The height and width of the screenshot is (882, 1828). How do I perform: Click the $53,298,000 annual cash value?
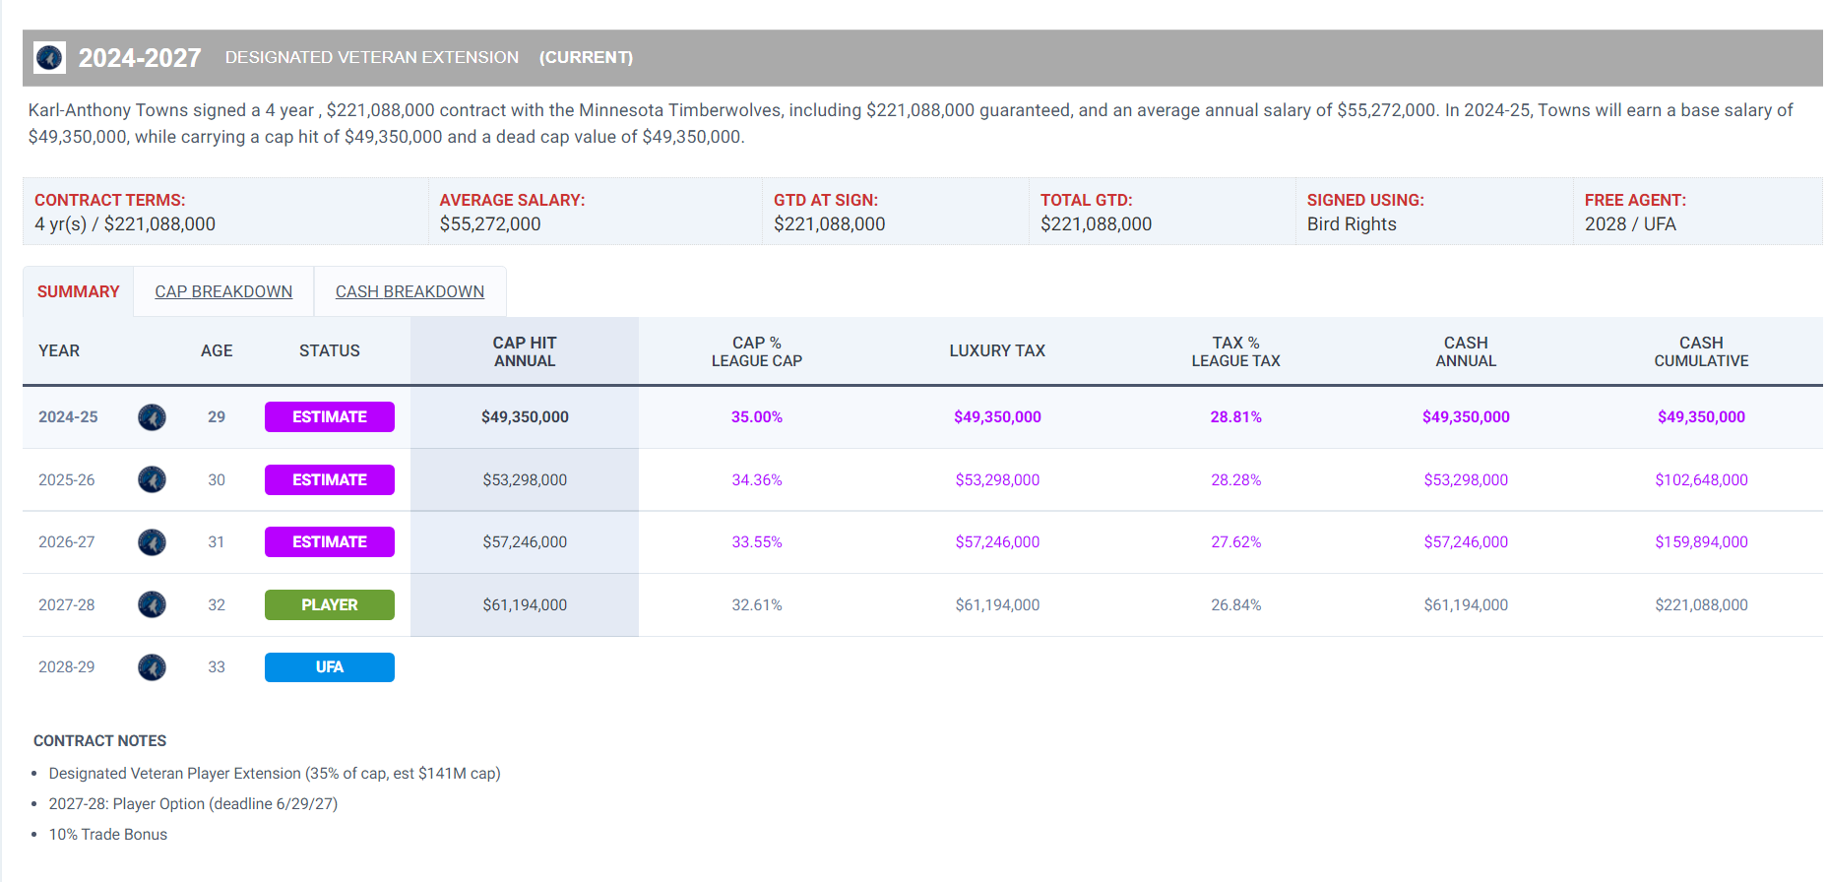(x=1466, y=479)
